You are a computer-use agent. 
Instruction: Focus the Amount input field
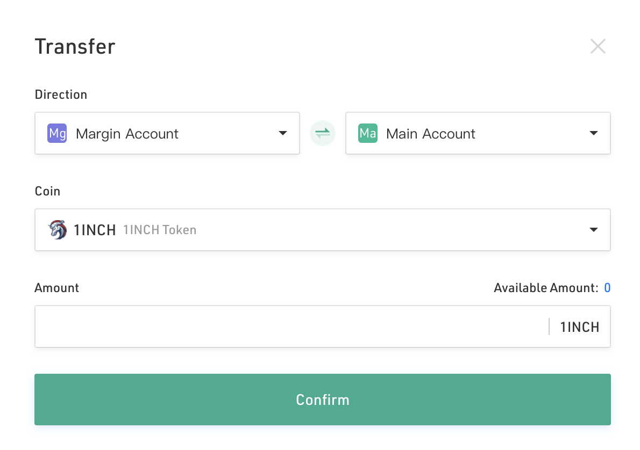[x=291, y=326]
